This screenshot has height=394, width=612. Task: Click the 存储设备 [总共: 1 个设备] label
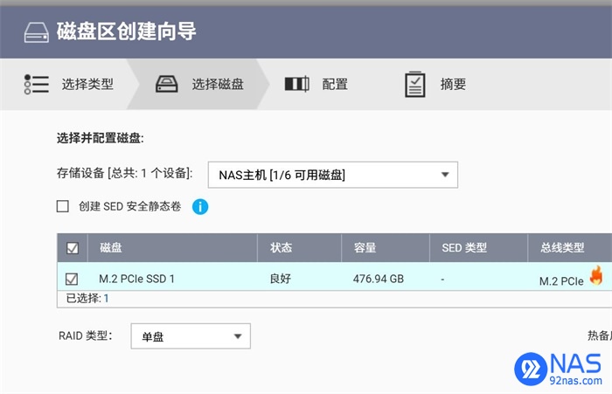(124, 173)
